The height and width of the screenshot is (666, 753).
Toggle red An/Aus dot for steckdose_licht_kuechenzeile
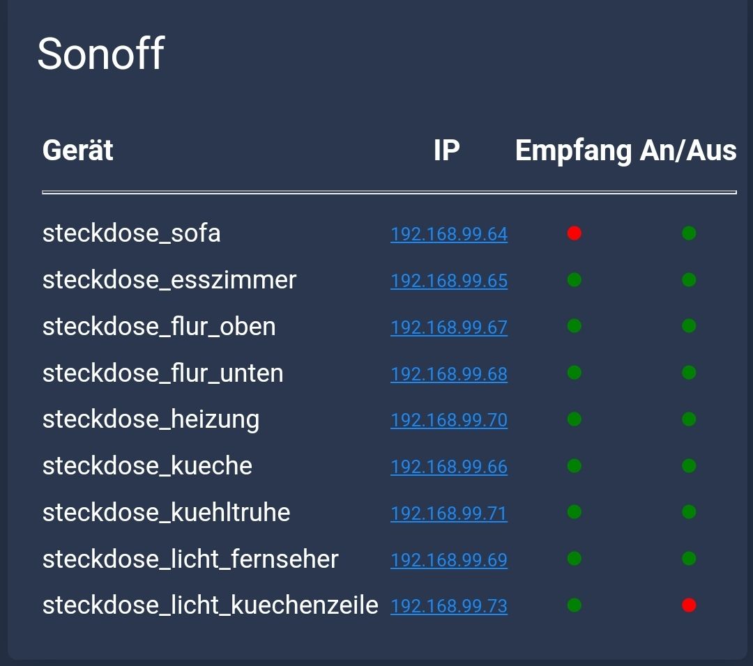689,605
